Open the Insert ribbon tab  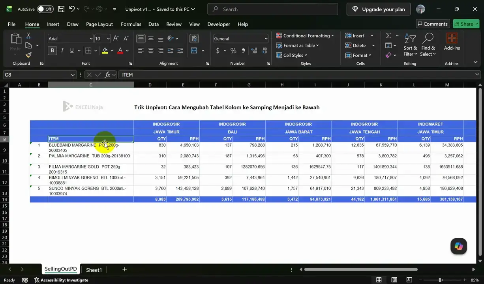(x=53, y=24)
